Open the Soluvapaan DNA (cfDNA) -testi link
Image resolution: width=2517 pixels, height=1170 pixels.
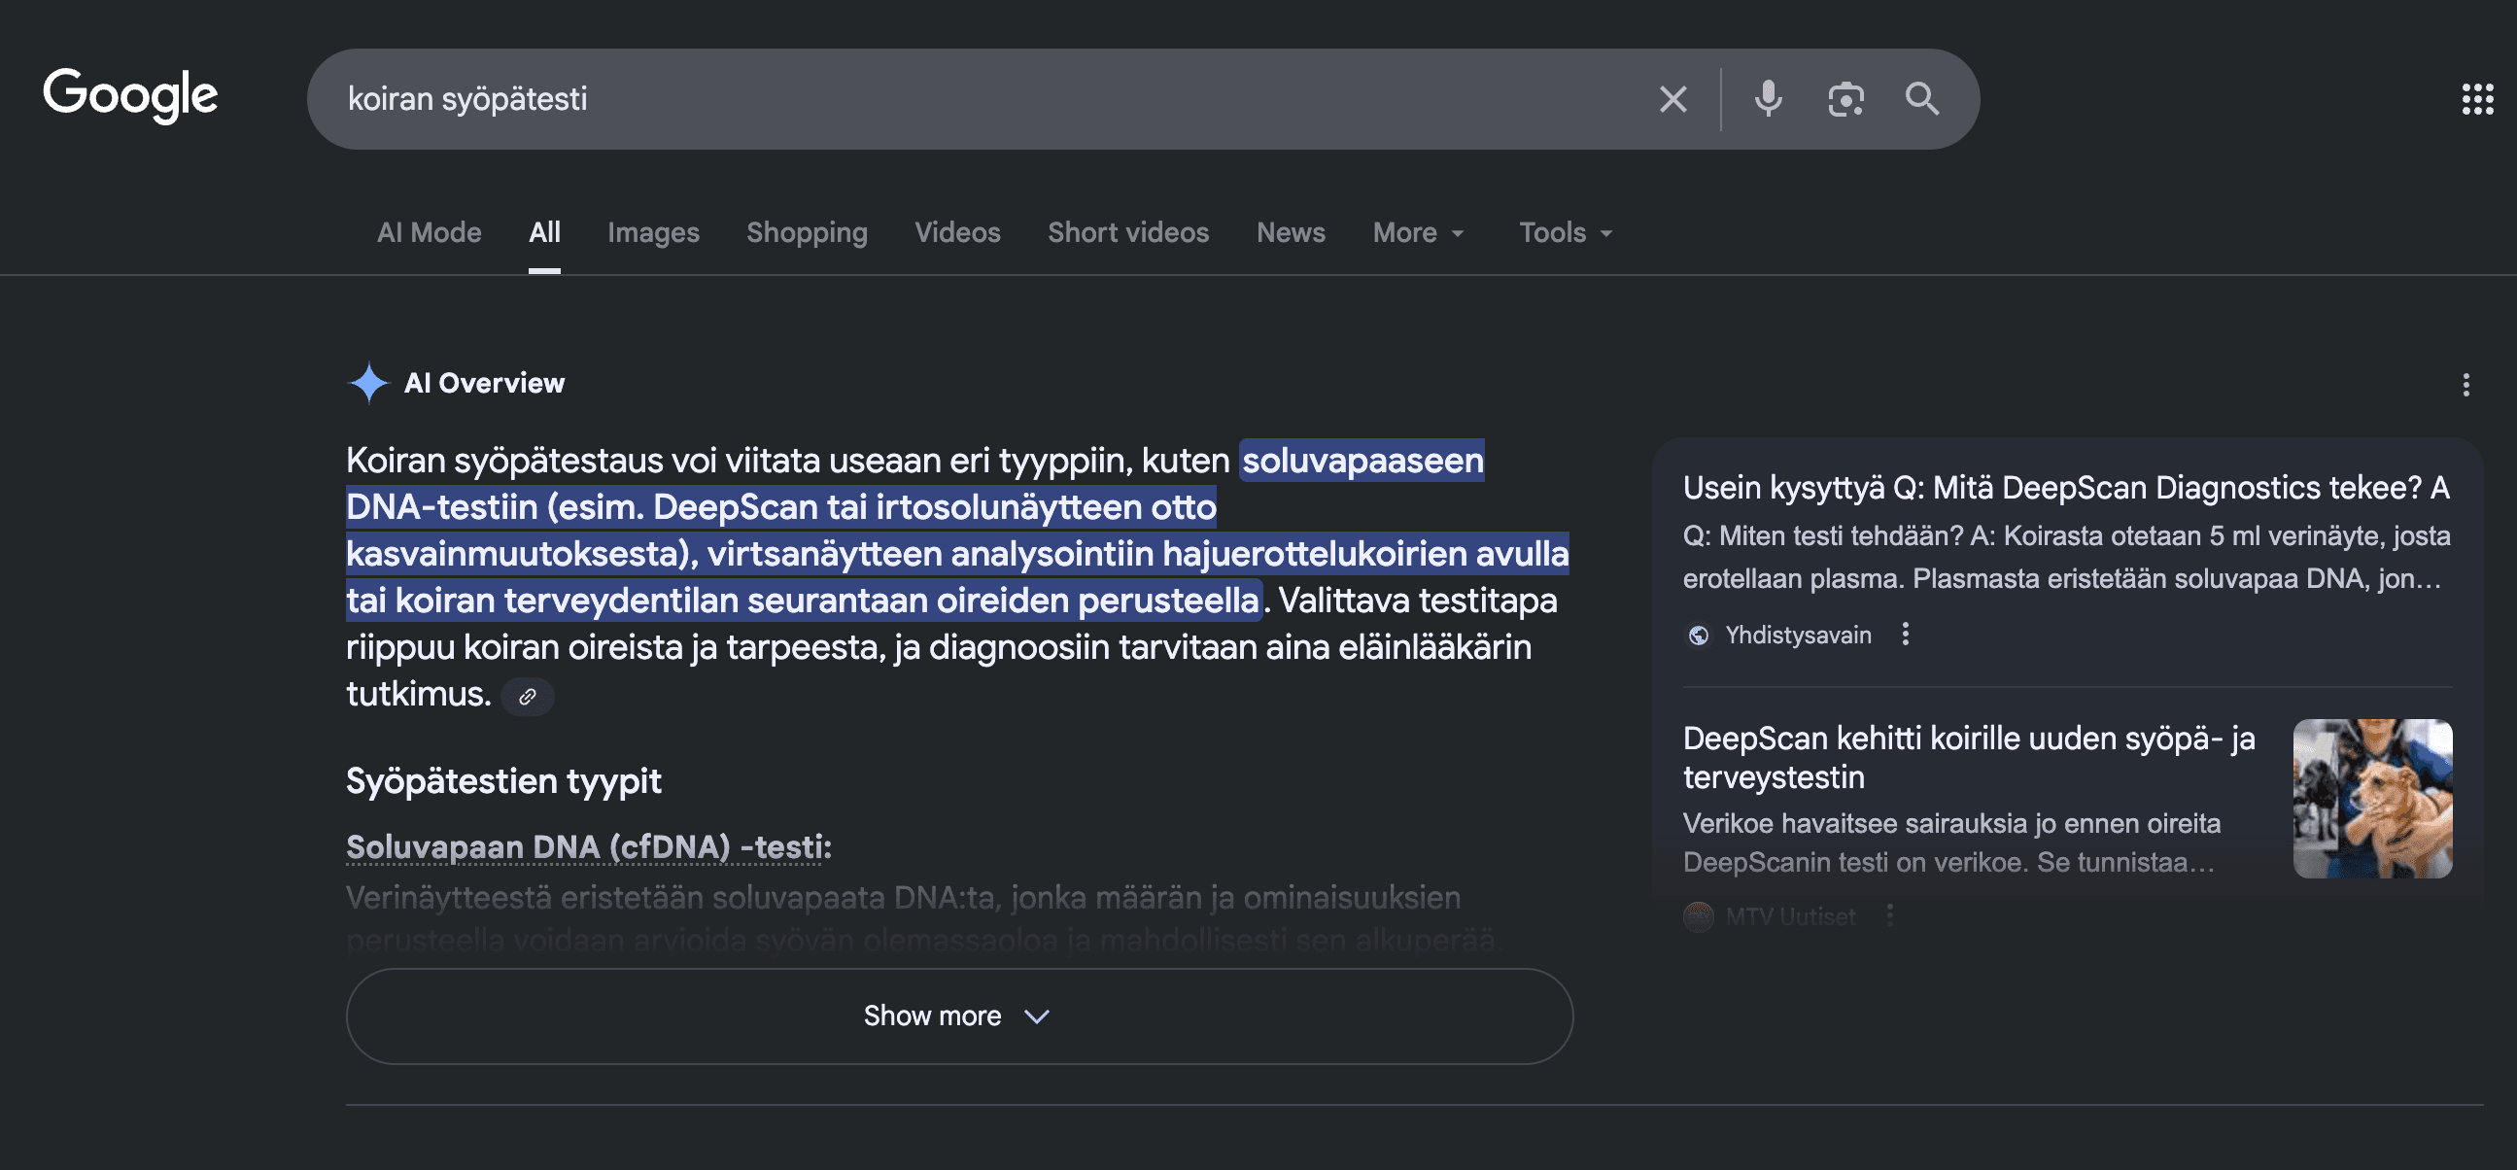[586, 846]
